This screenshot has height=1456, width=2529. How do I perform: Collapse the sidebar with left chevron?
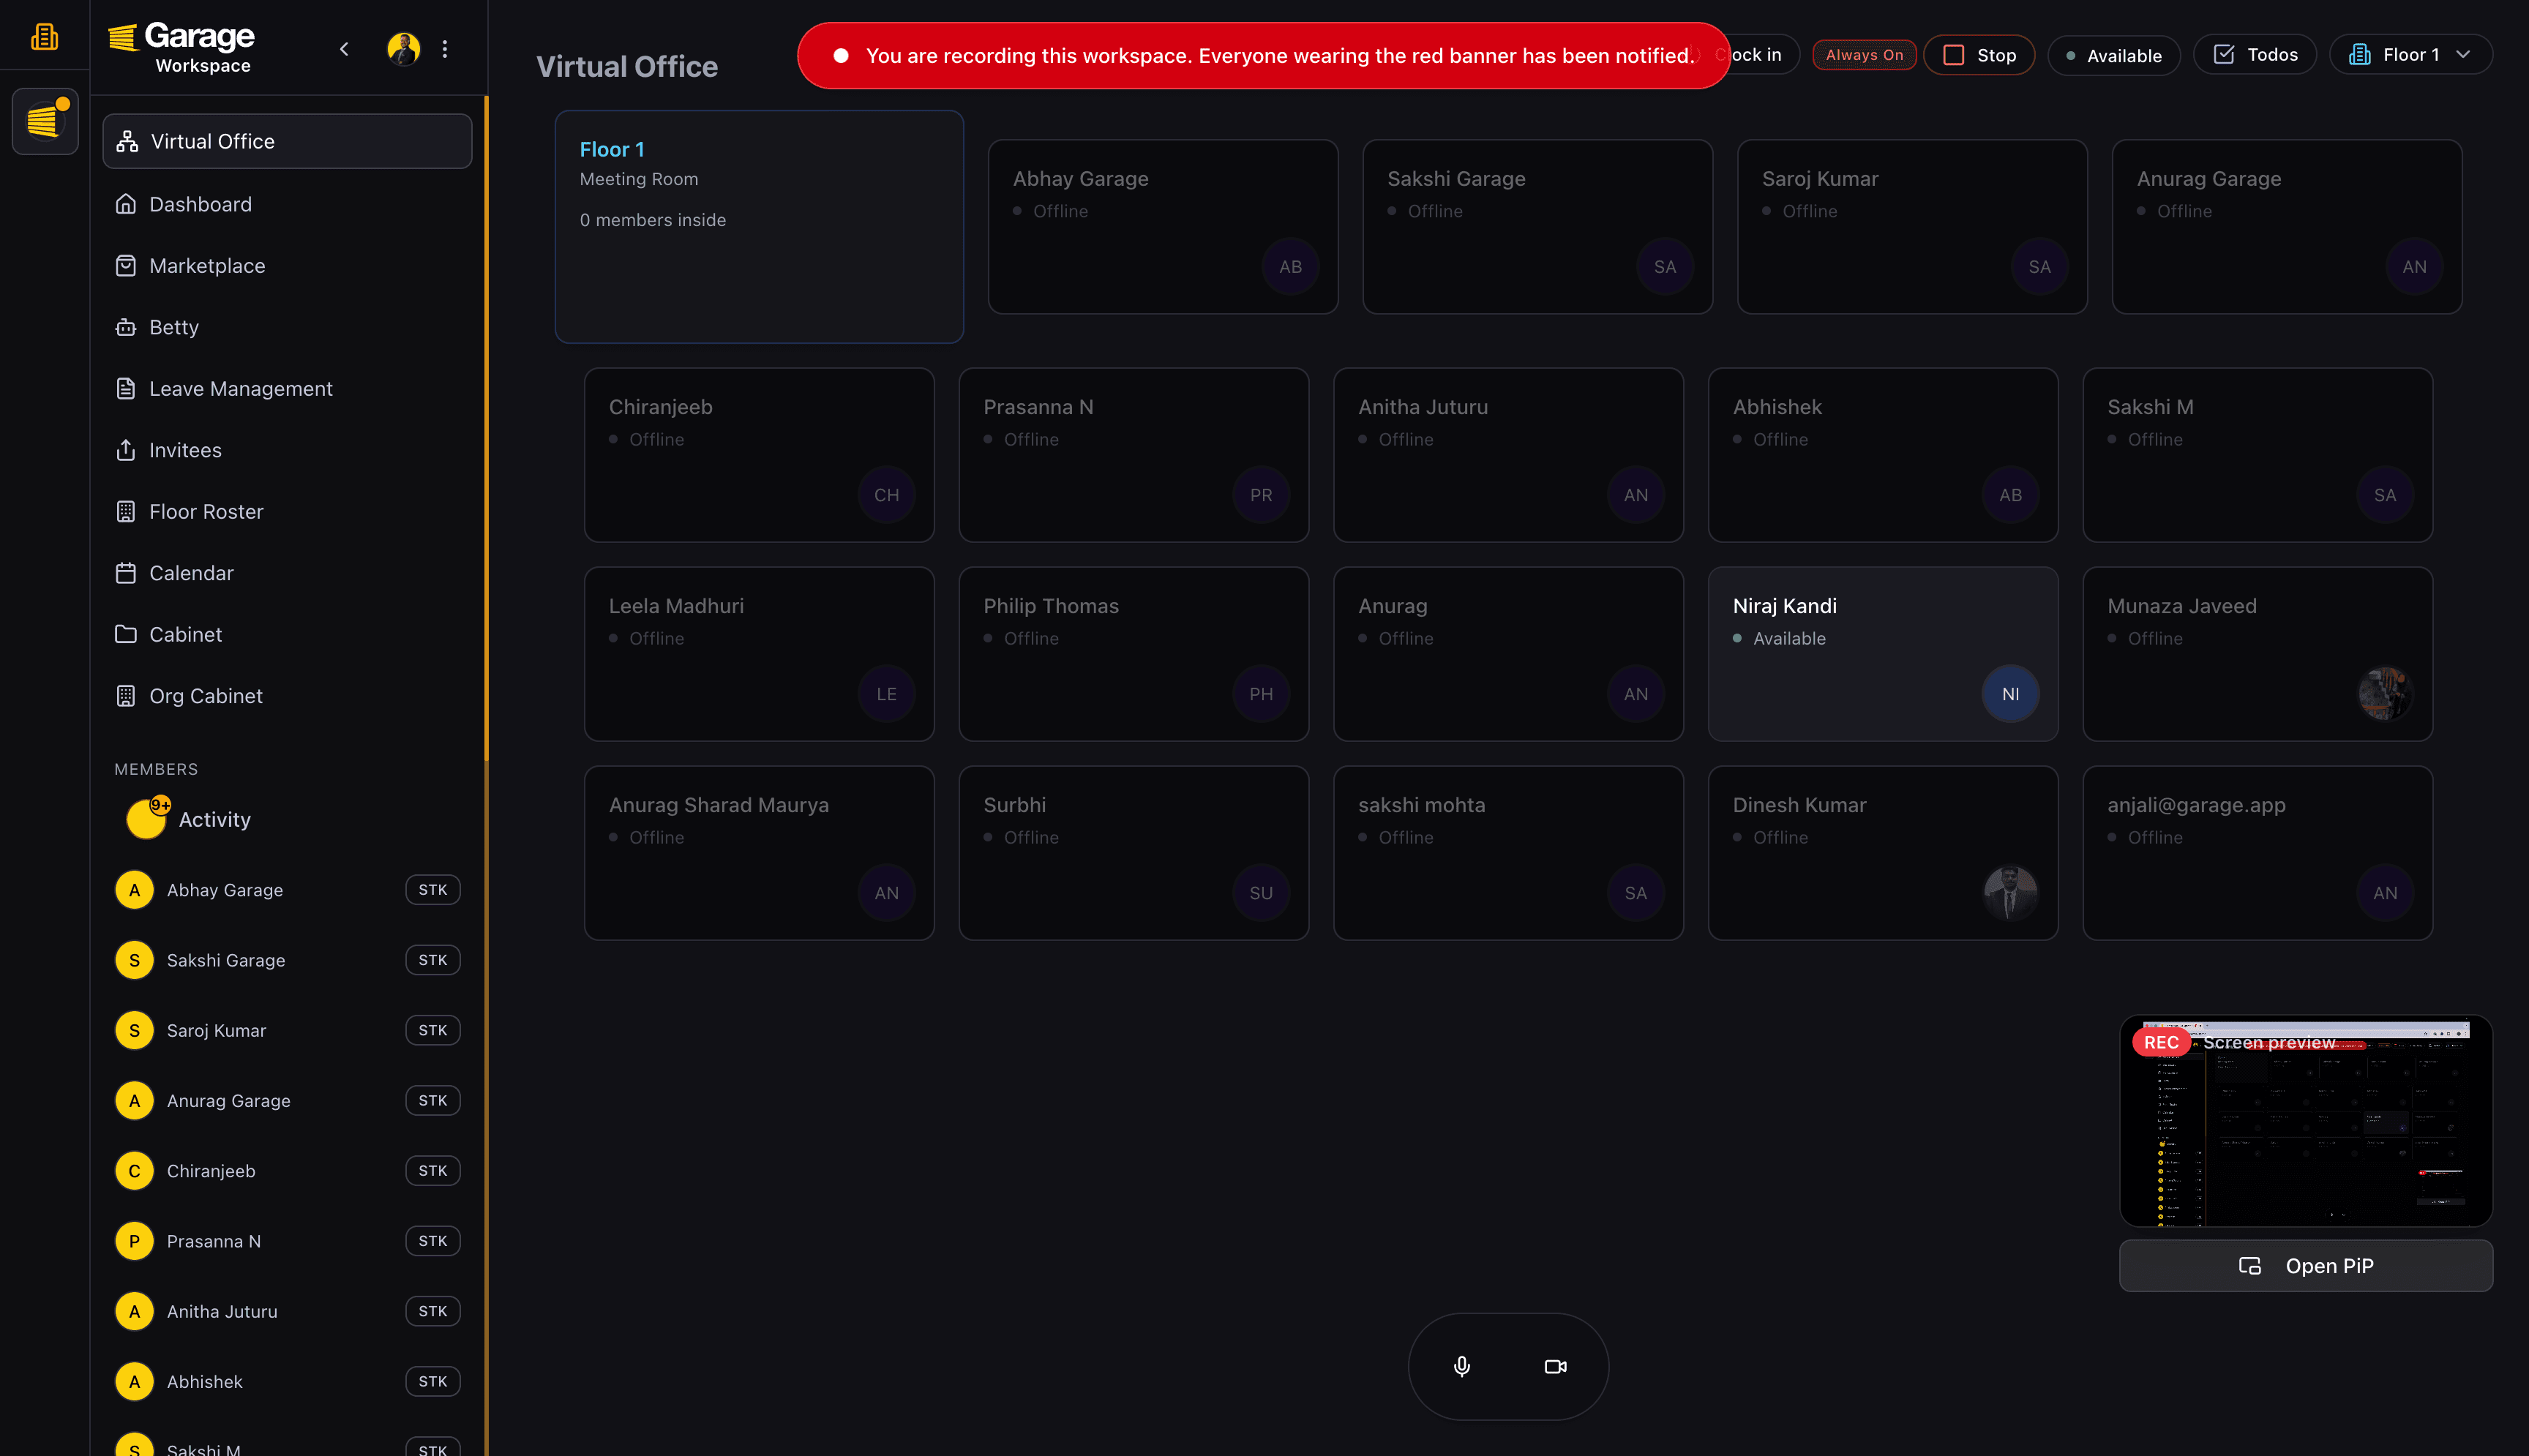point(344,49)
